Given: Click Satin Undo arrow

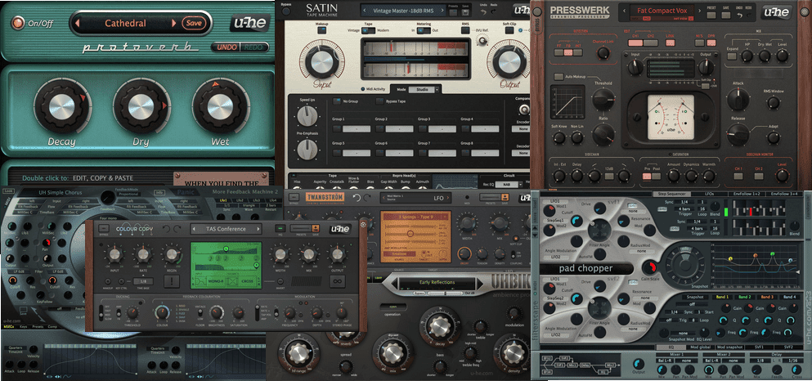Looking at the screenshot, I should coord(483,12).
